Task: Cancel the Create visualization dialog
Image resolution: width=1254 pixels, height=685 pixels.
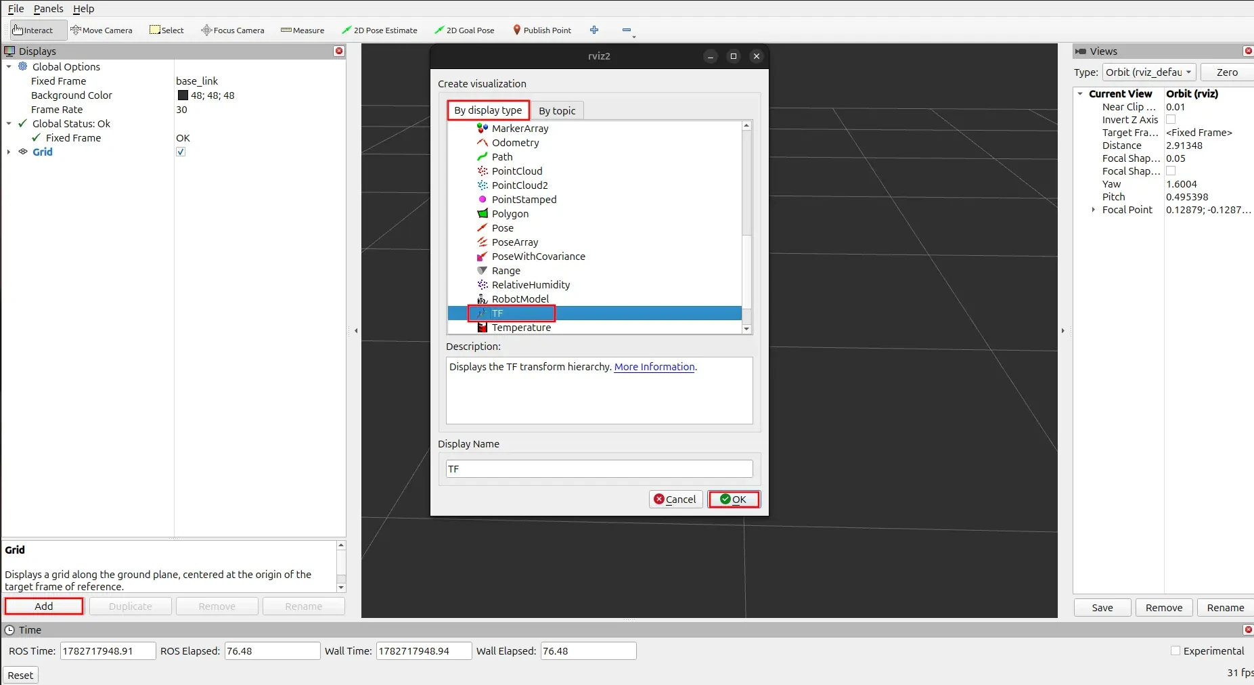Action: 675,500
